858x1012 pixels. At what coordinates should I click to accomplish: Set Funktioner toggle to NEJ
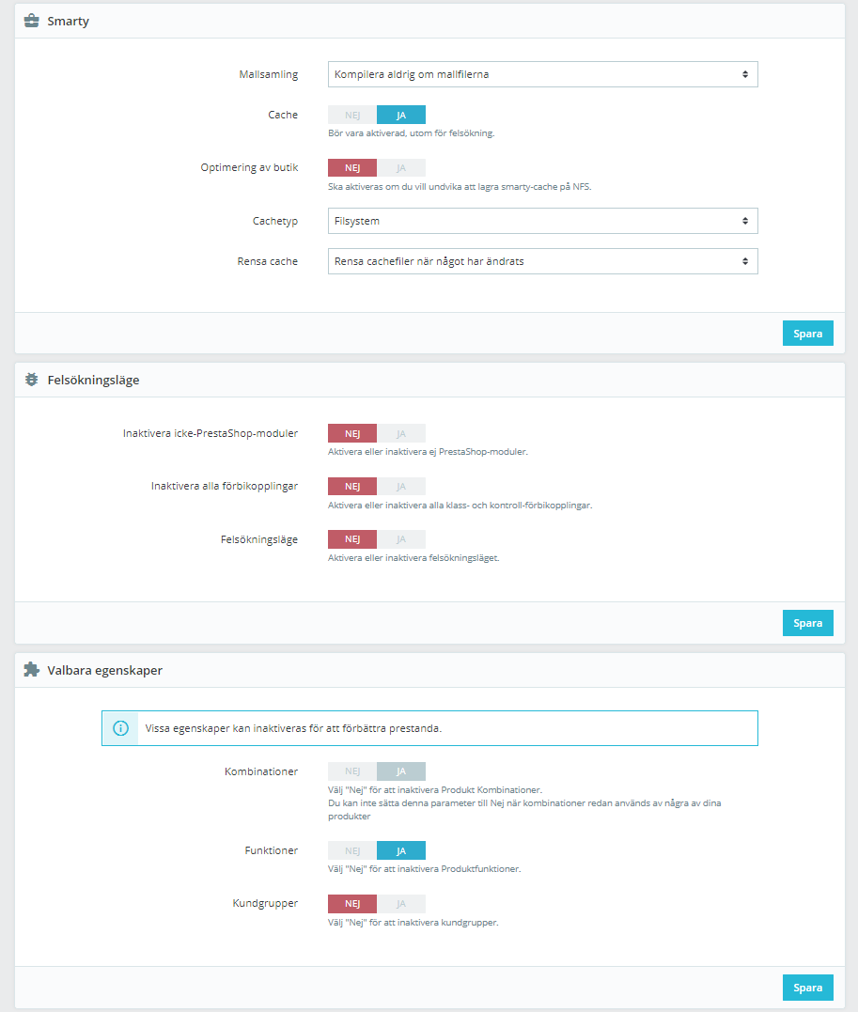[x=352, y=850]
